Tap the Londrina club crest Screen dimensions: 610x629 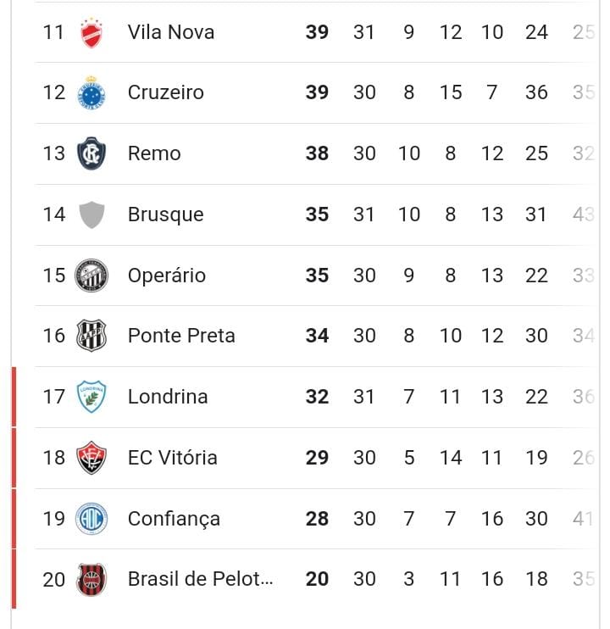click(x=91, y=397)
